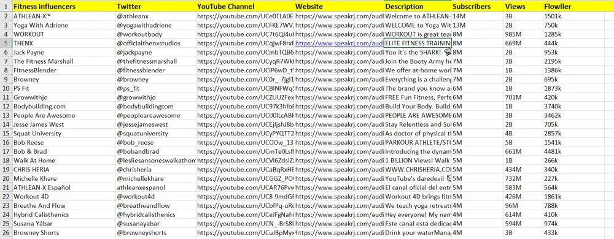The height and width of the screenshot is (239, 614).
Task: Click the 96M views cell
Action: 524,205
